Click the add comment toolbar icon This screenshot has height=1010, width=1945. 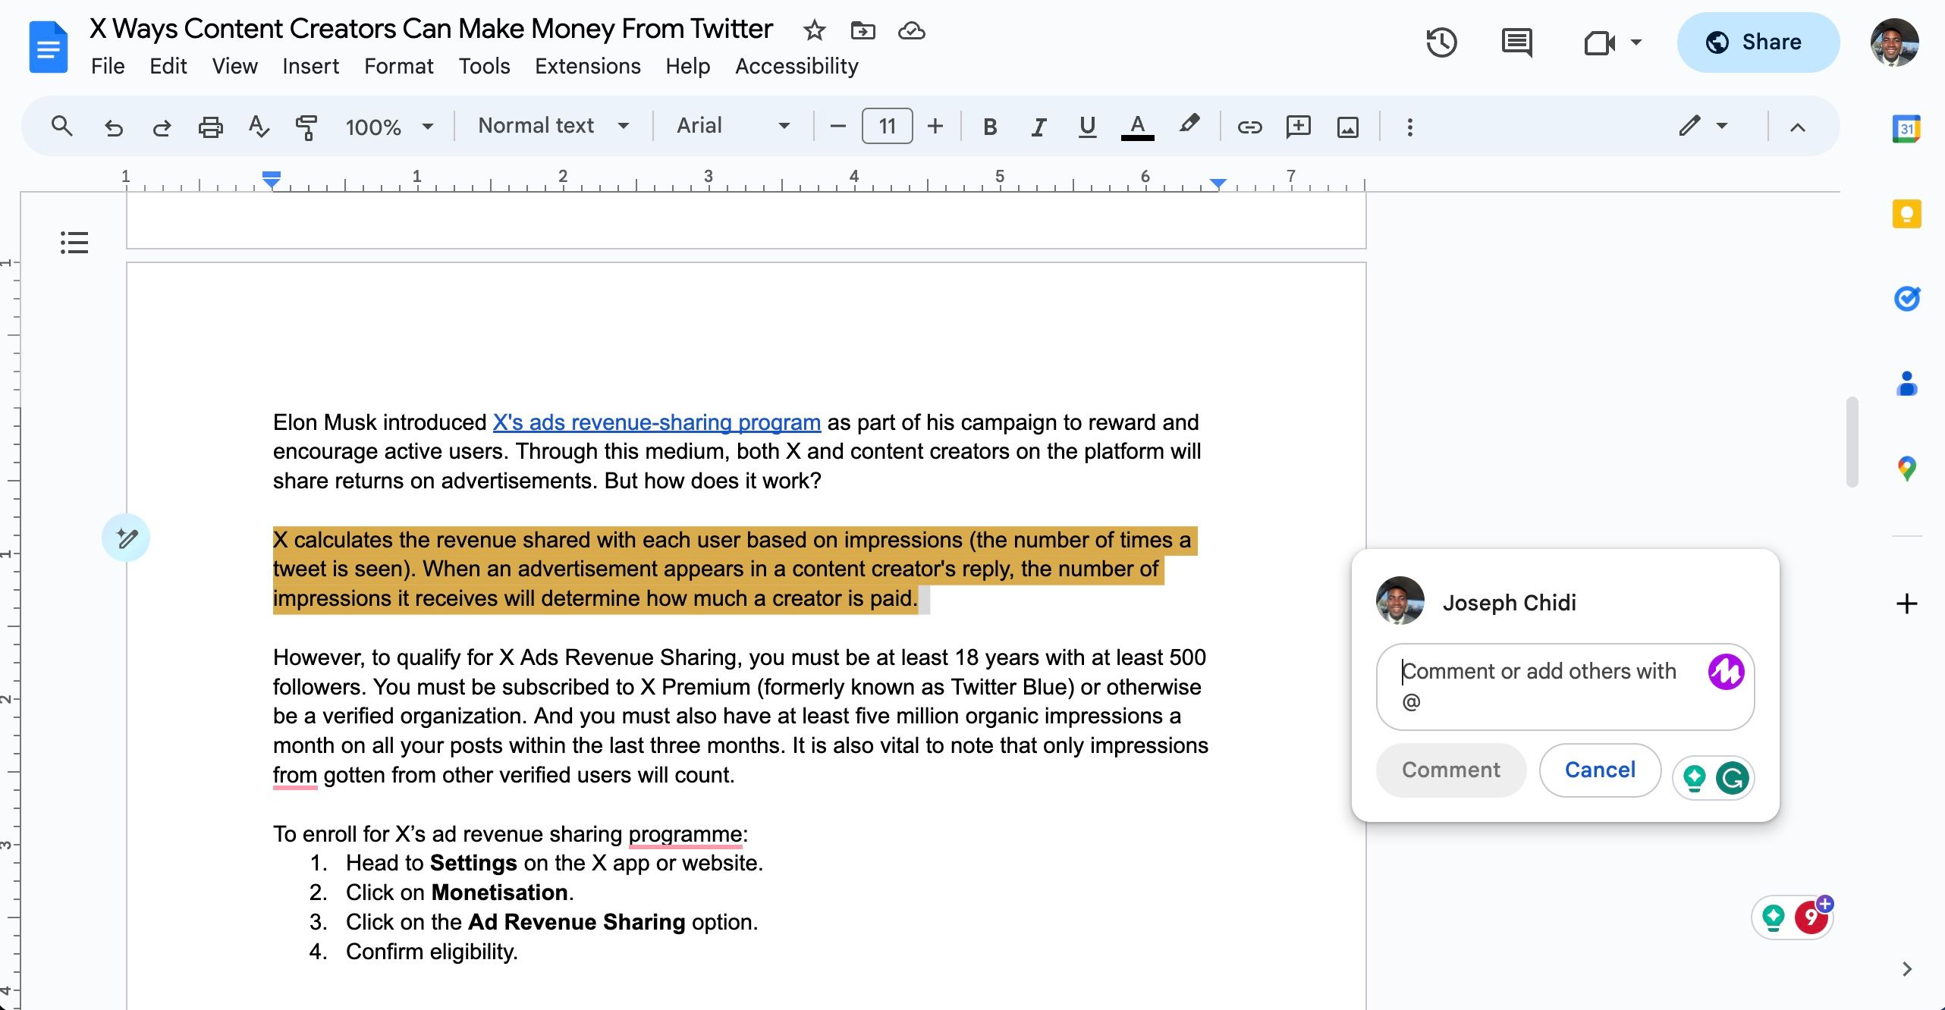tap(1298, 127)
